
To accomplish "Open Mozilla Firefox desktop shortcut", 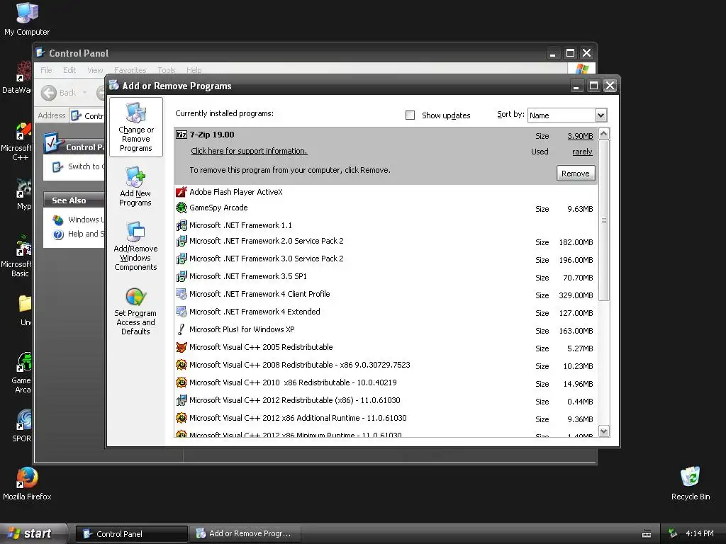I will point(27,483).
